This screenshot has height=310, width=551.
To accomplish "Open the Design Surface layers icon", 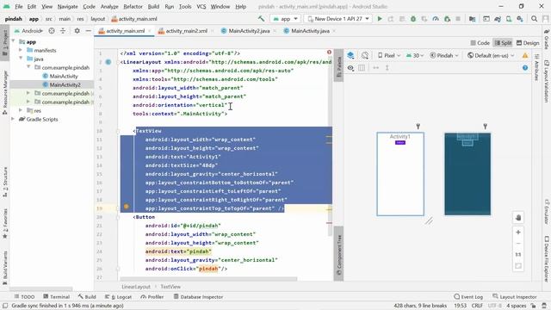I will pyautogui.click(x=350, y=55).
